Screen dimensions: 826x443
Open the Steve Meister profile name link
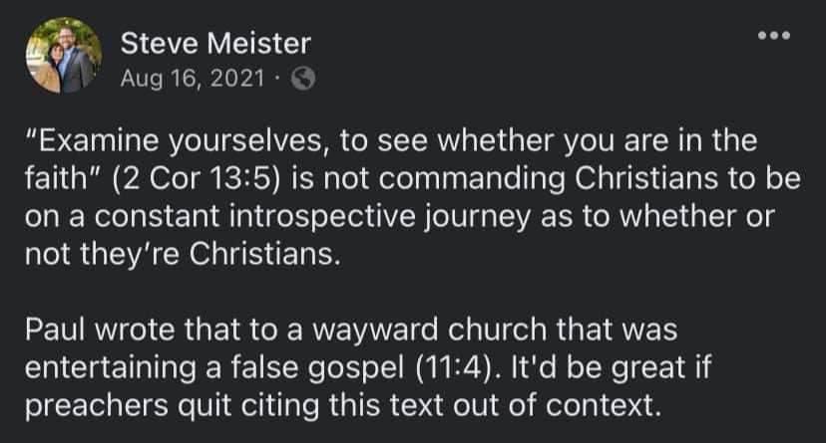click(x=215, y=43)
